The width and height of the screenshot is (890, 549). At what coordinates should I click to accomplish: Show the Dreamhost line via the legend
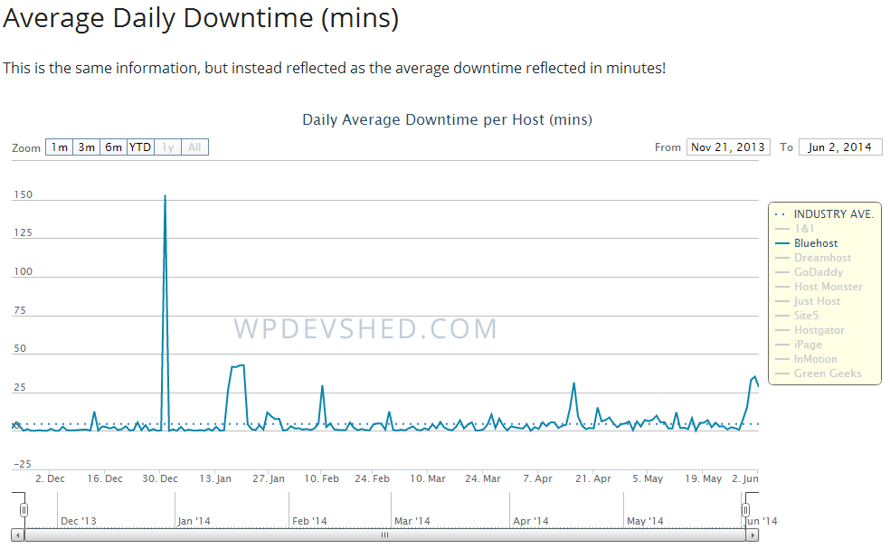point(822,258)
